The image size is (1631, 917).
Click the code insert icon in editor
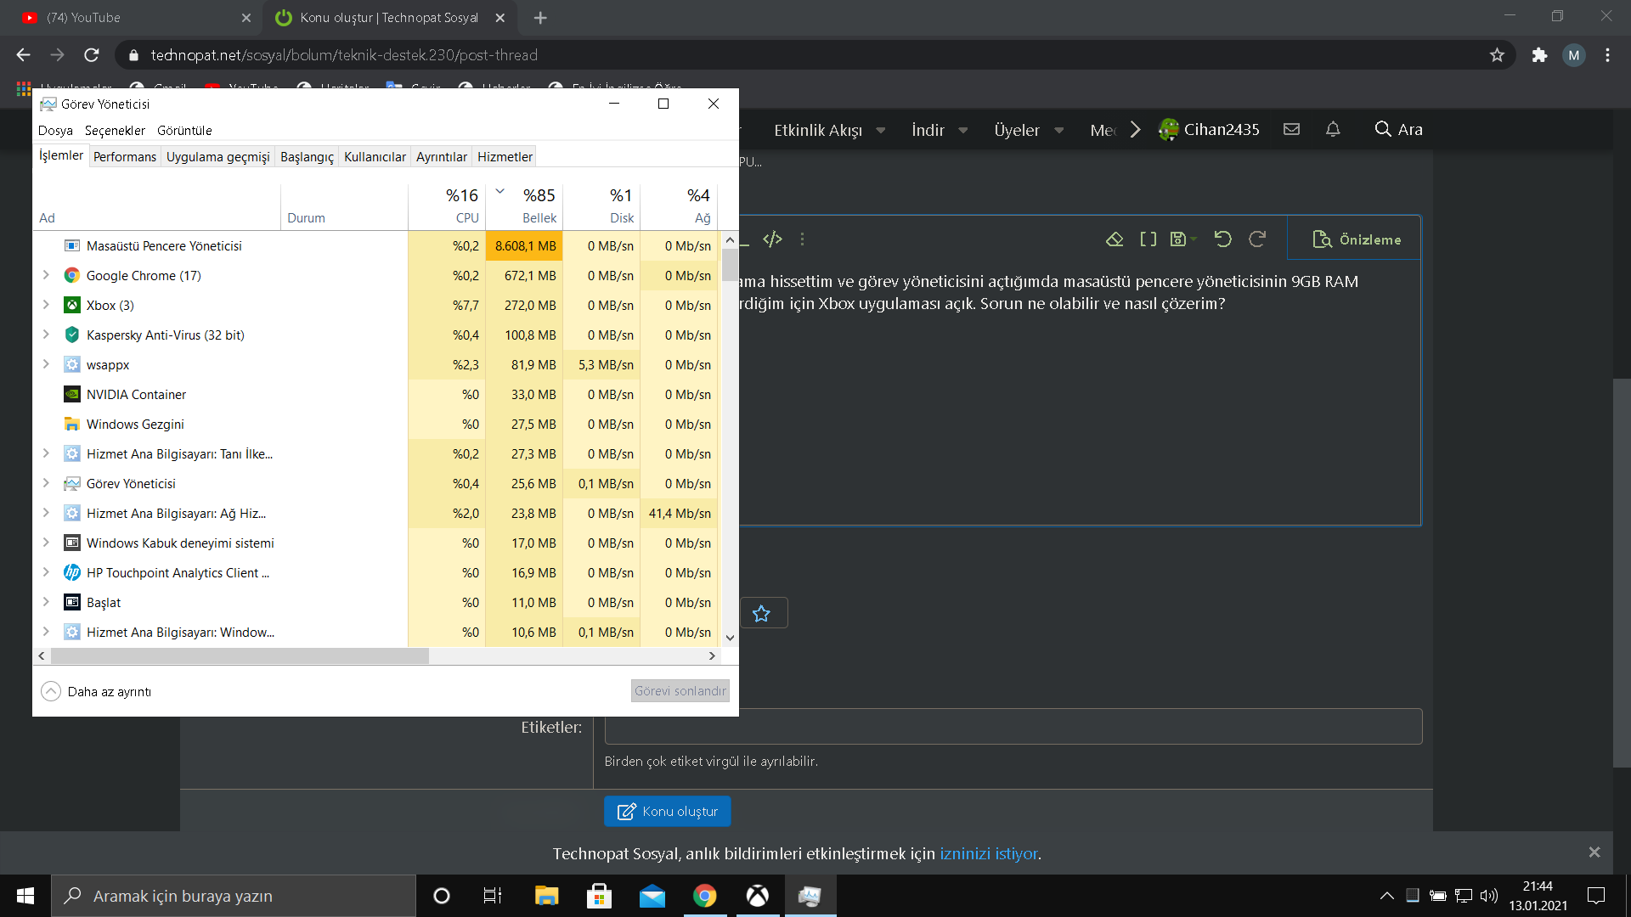(772, 239)
